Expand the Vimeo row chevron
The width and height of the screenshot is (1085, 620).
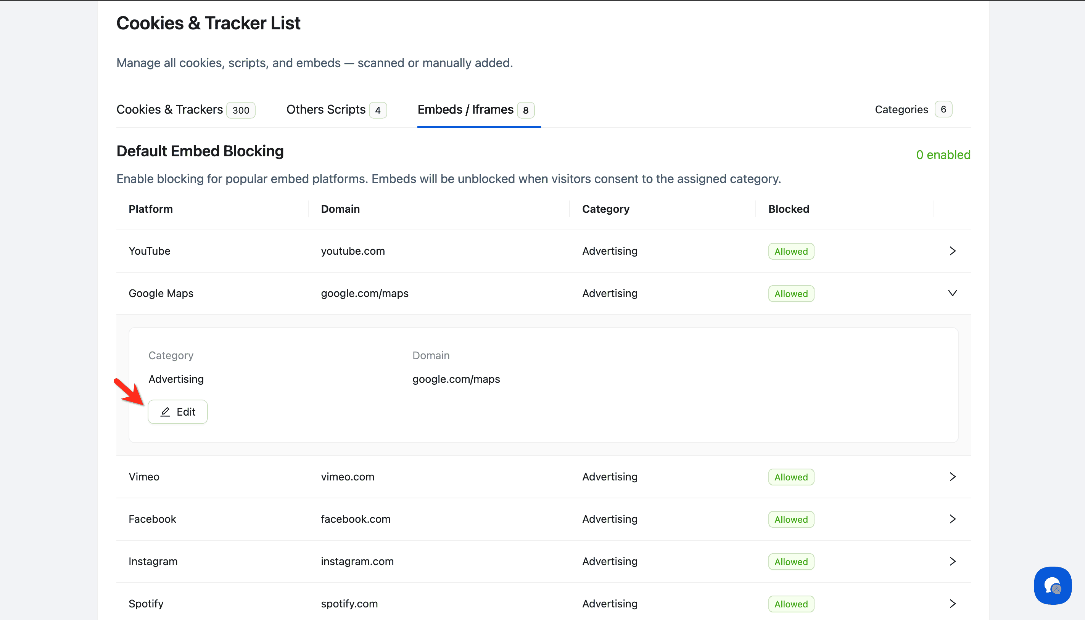click(x=953, y=477)
